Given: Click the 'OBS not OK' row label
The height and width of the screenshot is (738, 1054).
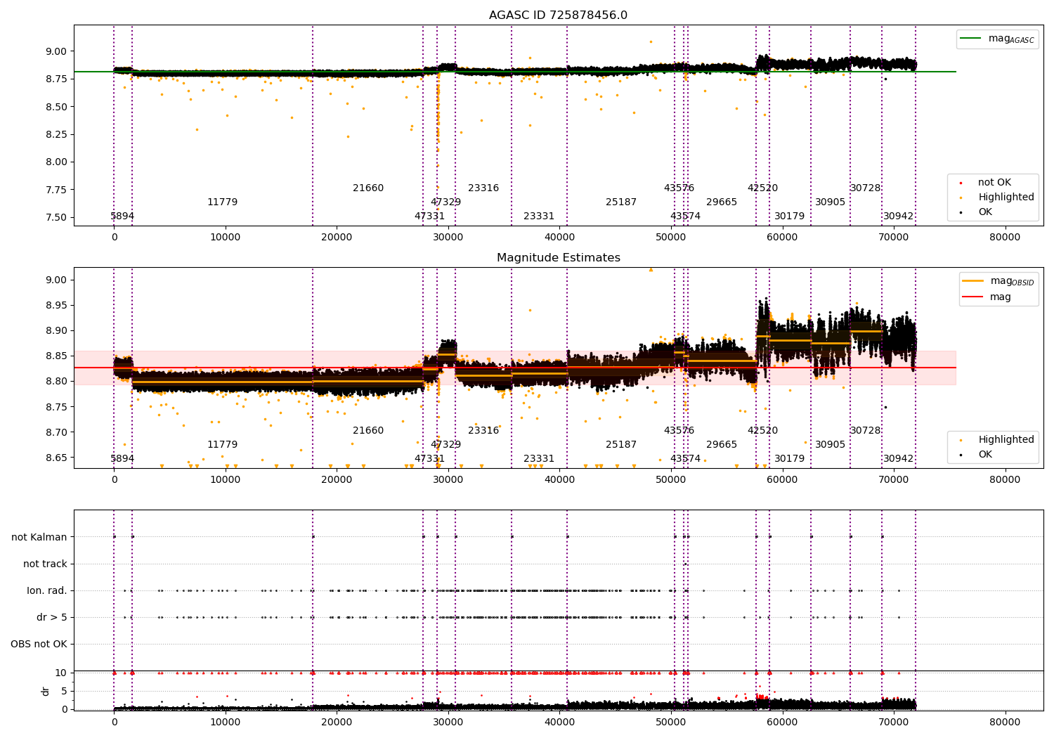Looking at the screenshot, I should pos(39,645).
